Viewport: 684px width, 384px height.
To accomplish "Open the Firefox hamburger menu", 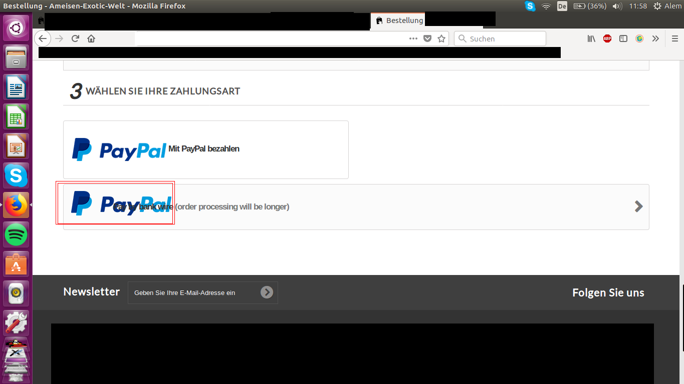I will point(674,38).
